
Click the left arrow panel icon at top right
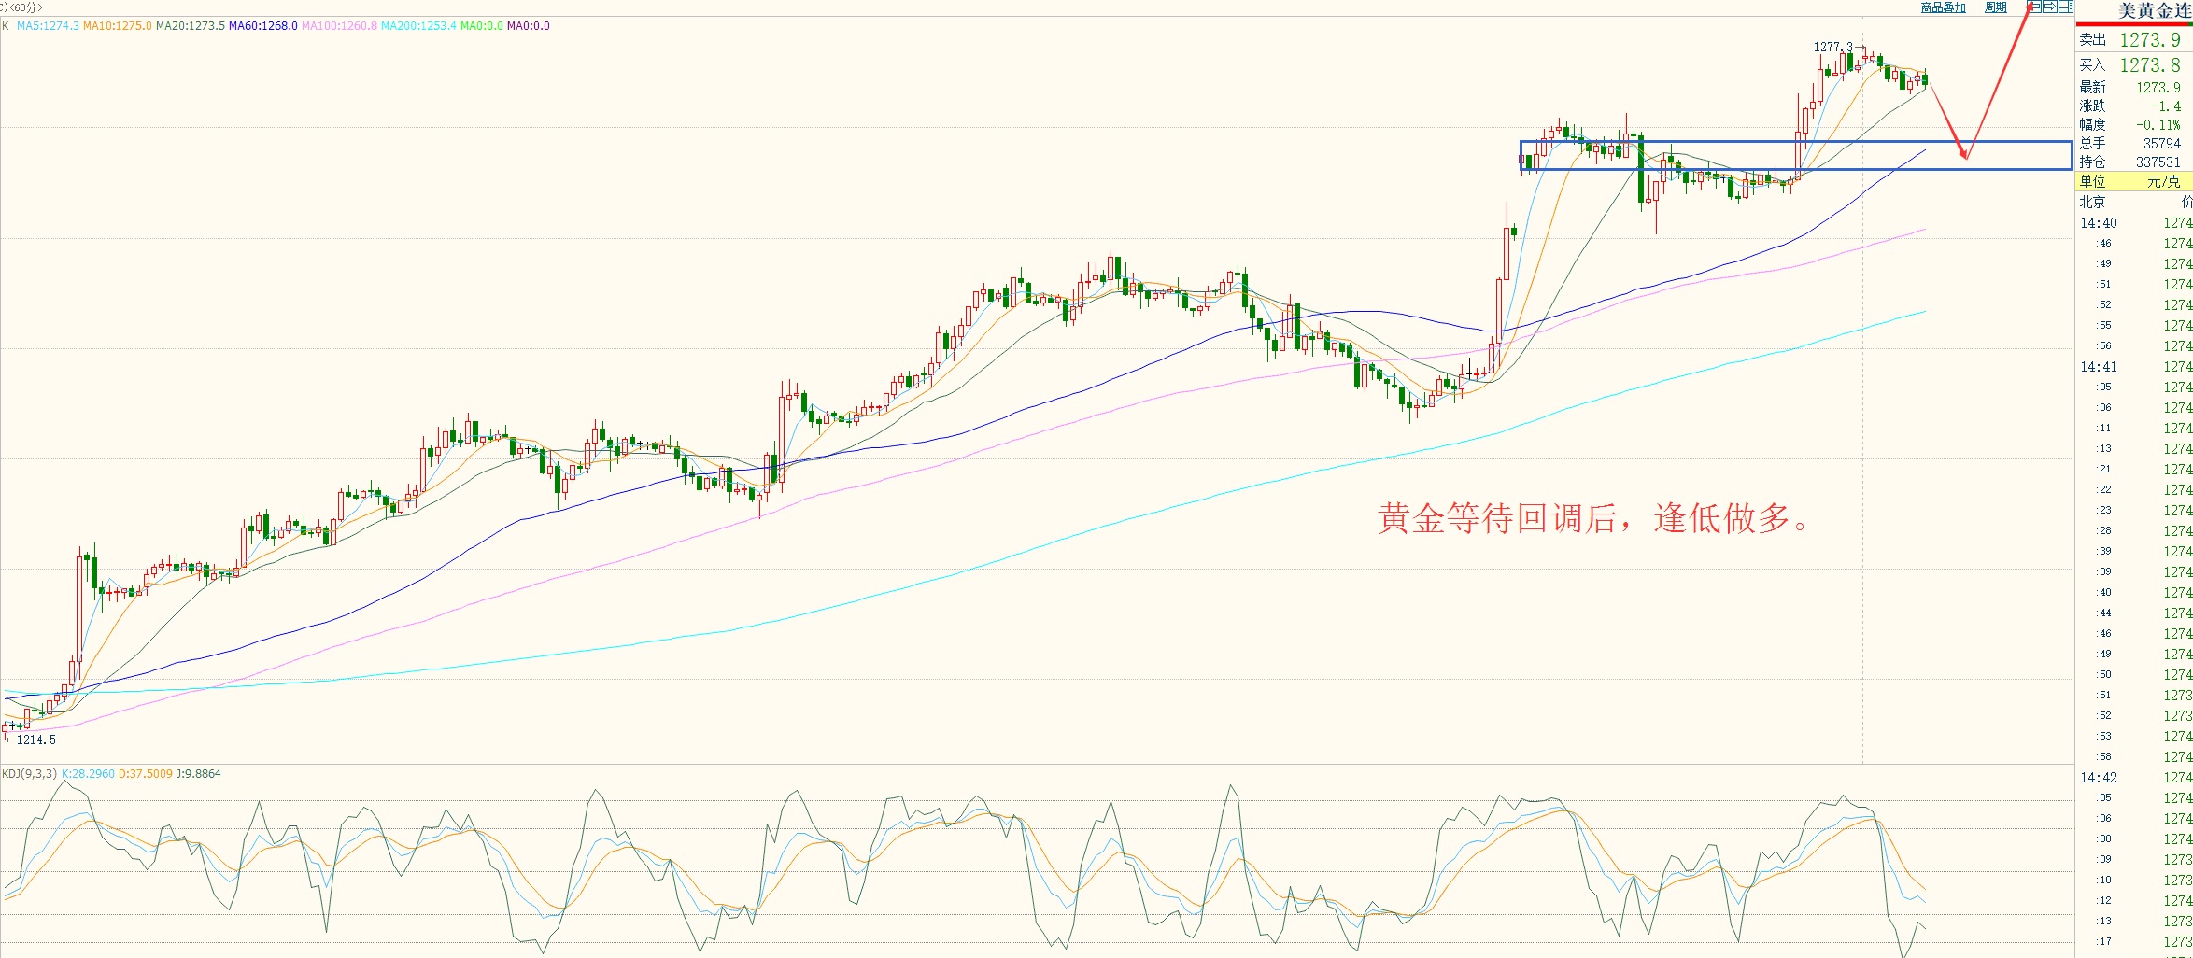(2034, 7)
